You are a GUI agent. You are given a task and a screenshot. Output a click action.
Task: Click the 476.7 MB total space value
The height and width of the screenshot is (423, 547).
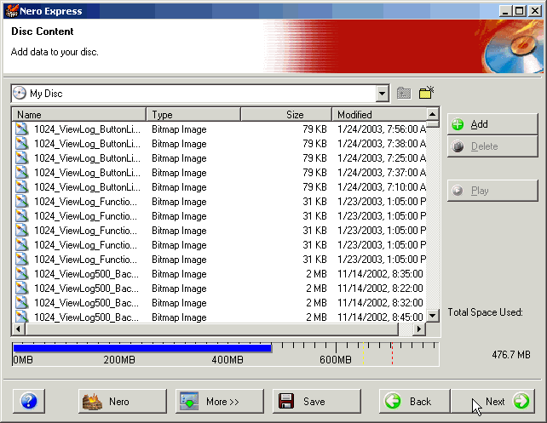tap(511, 355)
